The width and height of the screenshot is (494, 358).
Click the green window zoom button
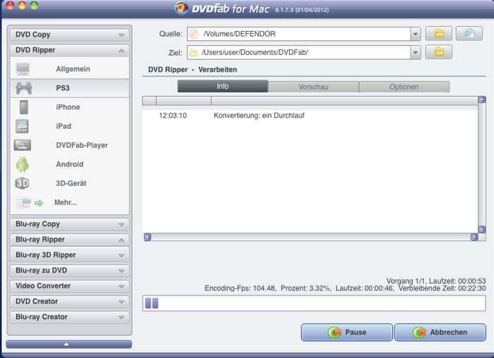pos(34,6)
